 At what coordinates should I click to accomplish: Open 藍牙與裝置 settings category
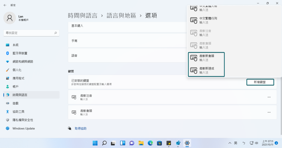[x=31, y=53]
